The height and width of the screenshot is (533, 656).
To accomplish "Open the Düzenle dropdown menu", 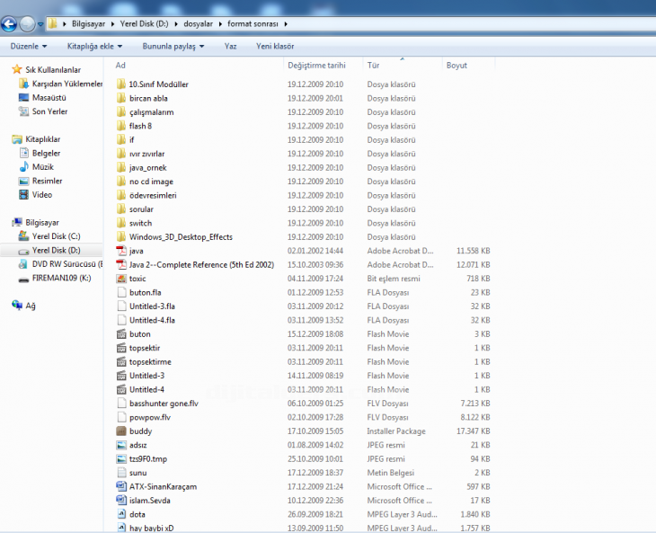I will (30, 46).
